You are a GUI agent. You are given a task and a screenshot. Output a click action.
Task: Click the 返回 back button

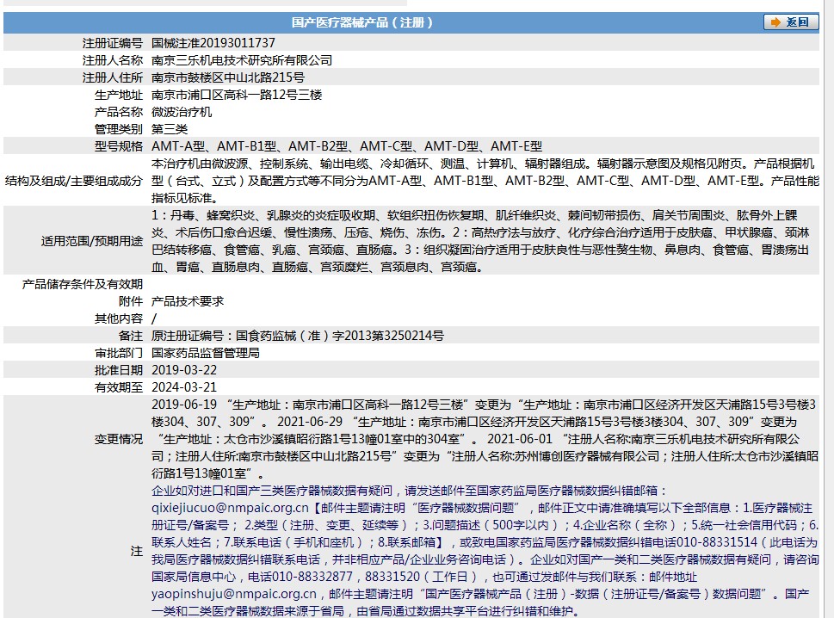[791, 22]
